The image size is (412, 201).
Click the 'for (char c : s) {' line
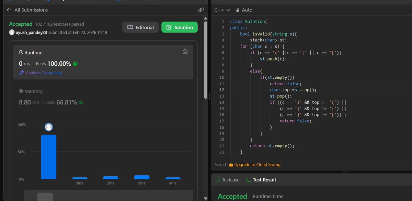(x=263, y=46)
